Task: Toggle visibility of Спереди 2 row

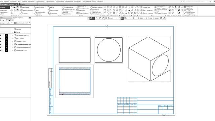Action: click(1, 41)
